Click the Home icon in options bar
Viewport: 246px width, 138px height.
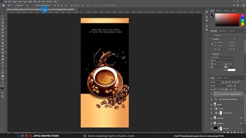(x=3, y=5)
